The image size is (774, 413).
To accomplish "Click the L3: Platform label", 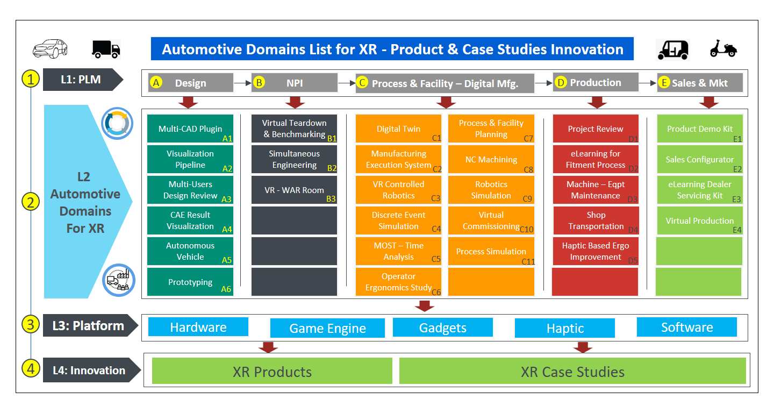I will [90, 325].
